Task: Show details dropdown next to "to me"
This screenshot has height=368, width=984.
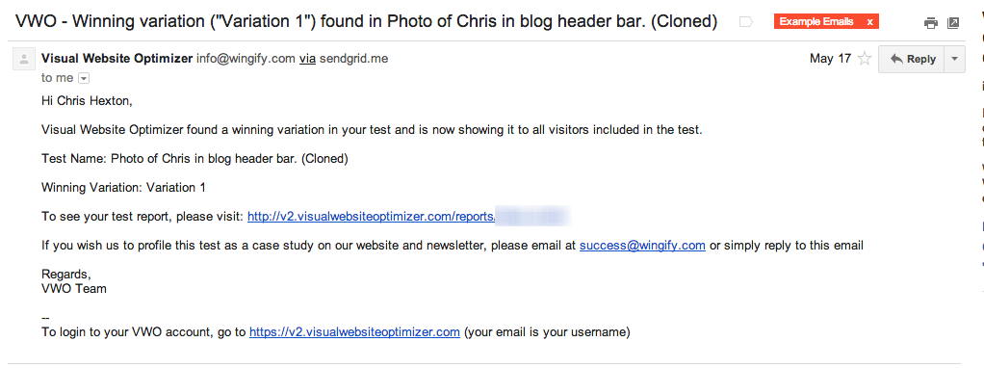Action: click(84, 78)
